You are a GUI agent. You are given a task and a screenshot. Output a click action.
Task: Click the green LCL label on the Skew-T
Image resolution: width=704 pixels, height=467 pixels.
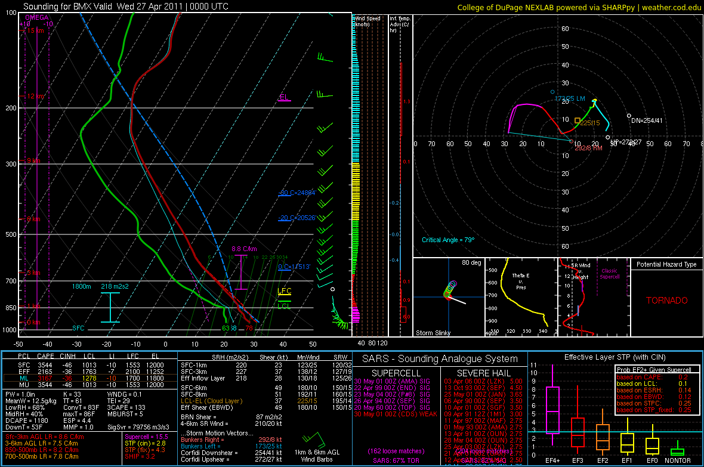coord(284,306)
